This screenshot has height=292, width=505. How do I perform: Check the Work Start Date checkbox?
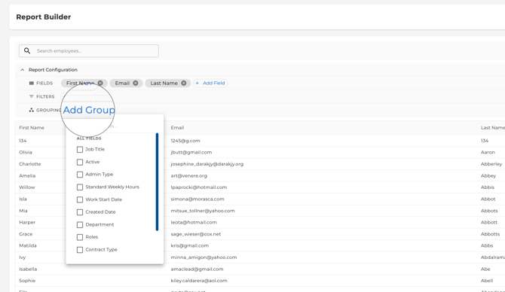pos(80,199)
